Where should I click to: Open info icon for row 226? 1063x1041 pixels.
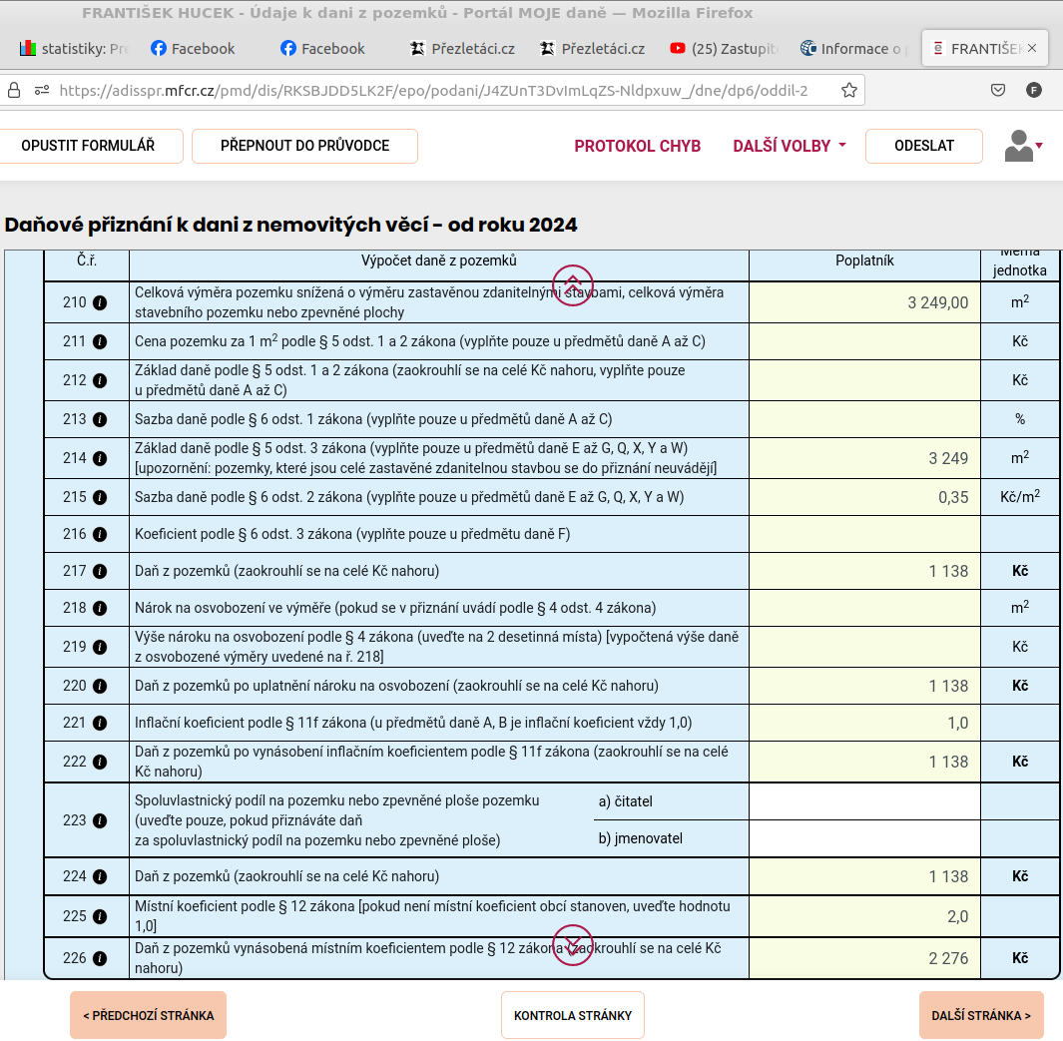pyautogui.click(x=100, y=958)
